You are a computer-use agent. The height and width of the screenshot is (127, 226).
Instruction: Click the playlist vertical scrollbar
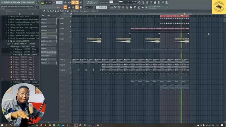pyautogui.click(x=225, y=19)
